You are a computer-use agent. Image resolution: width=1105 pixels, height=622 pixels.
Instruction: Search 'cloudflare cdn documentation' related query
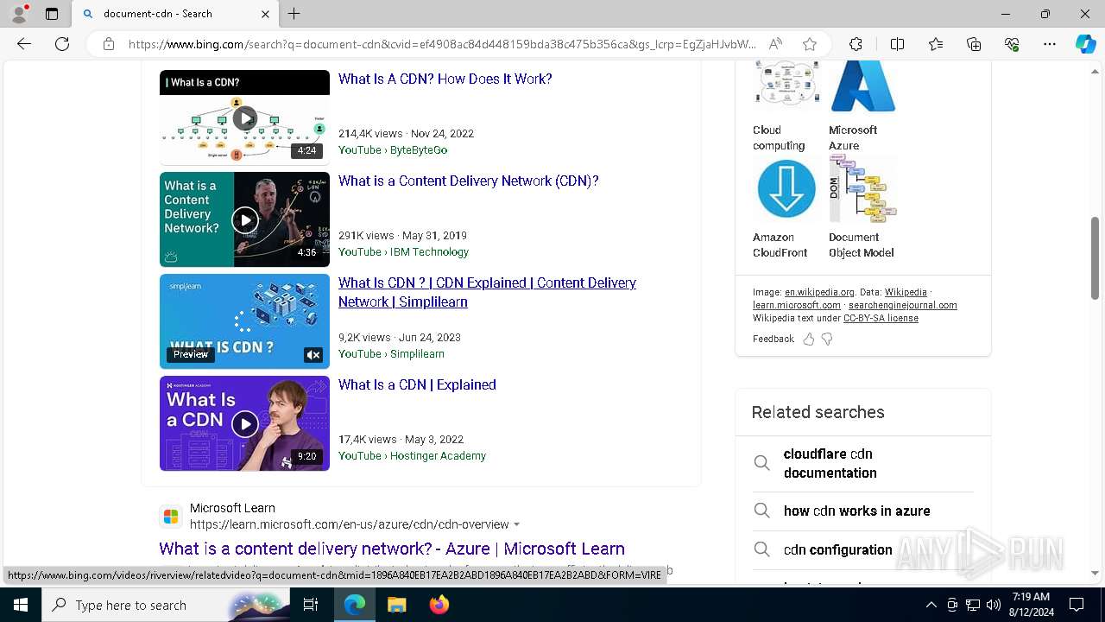tap(863, 463)
